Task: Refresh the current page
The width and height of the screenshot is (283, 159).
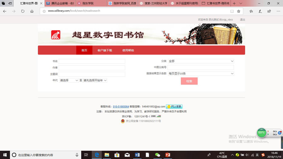Action: pyautogui.click(x=23, y=11)
